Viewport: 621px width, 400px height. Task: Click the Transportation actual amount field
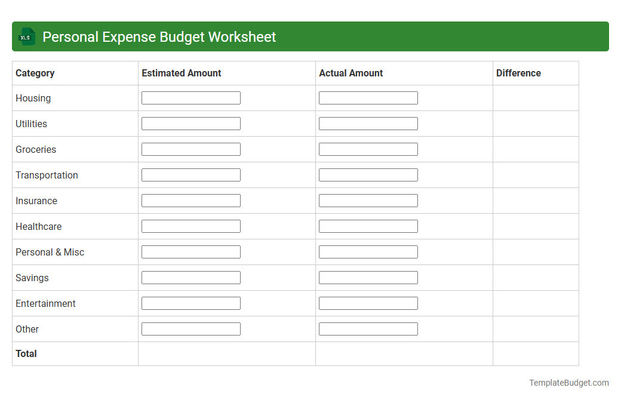tap(368, 174)
